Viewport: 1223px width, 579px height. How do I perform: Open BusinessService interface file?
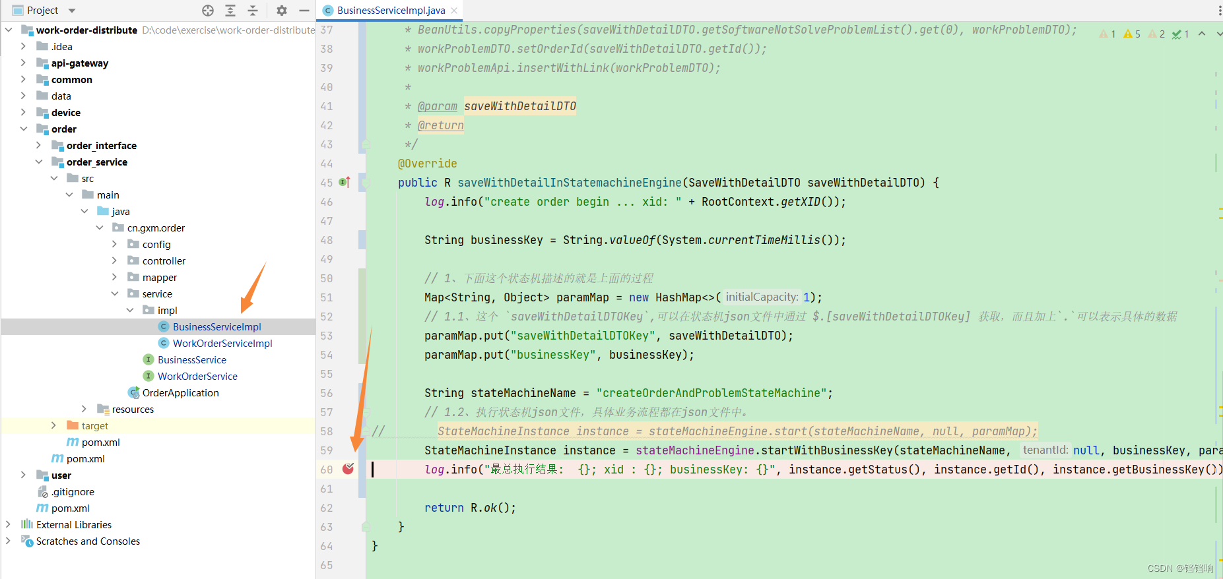191,359
